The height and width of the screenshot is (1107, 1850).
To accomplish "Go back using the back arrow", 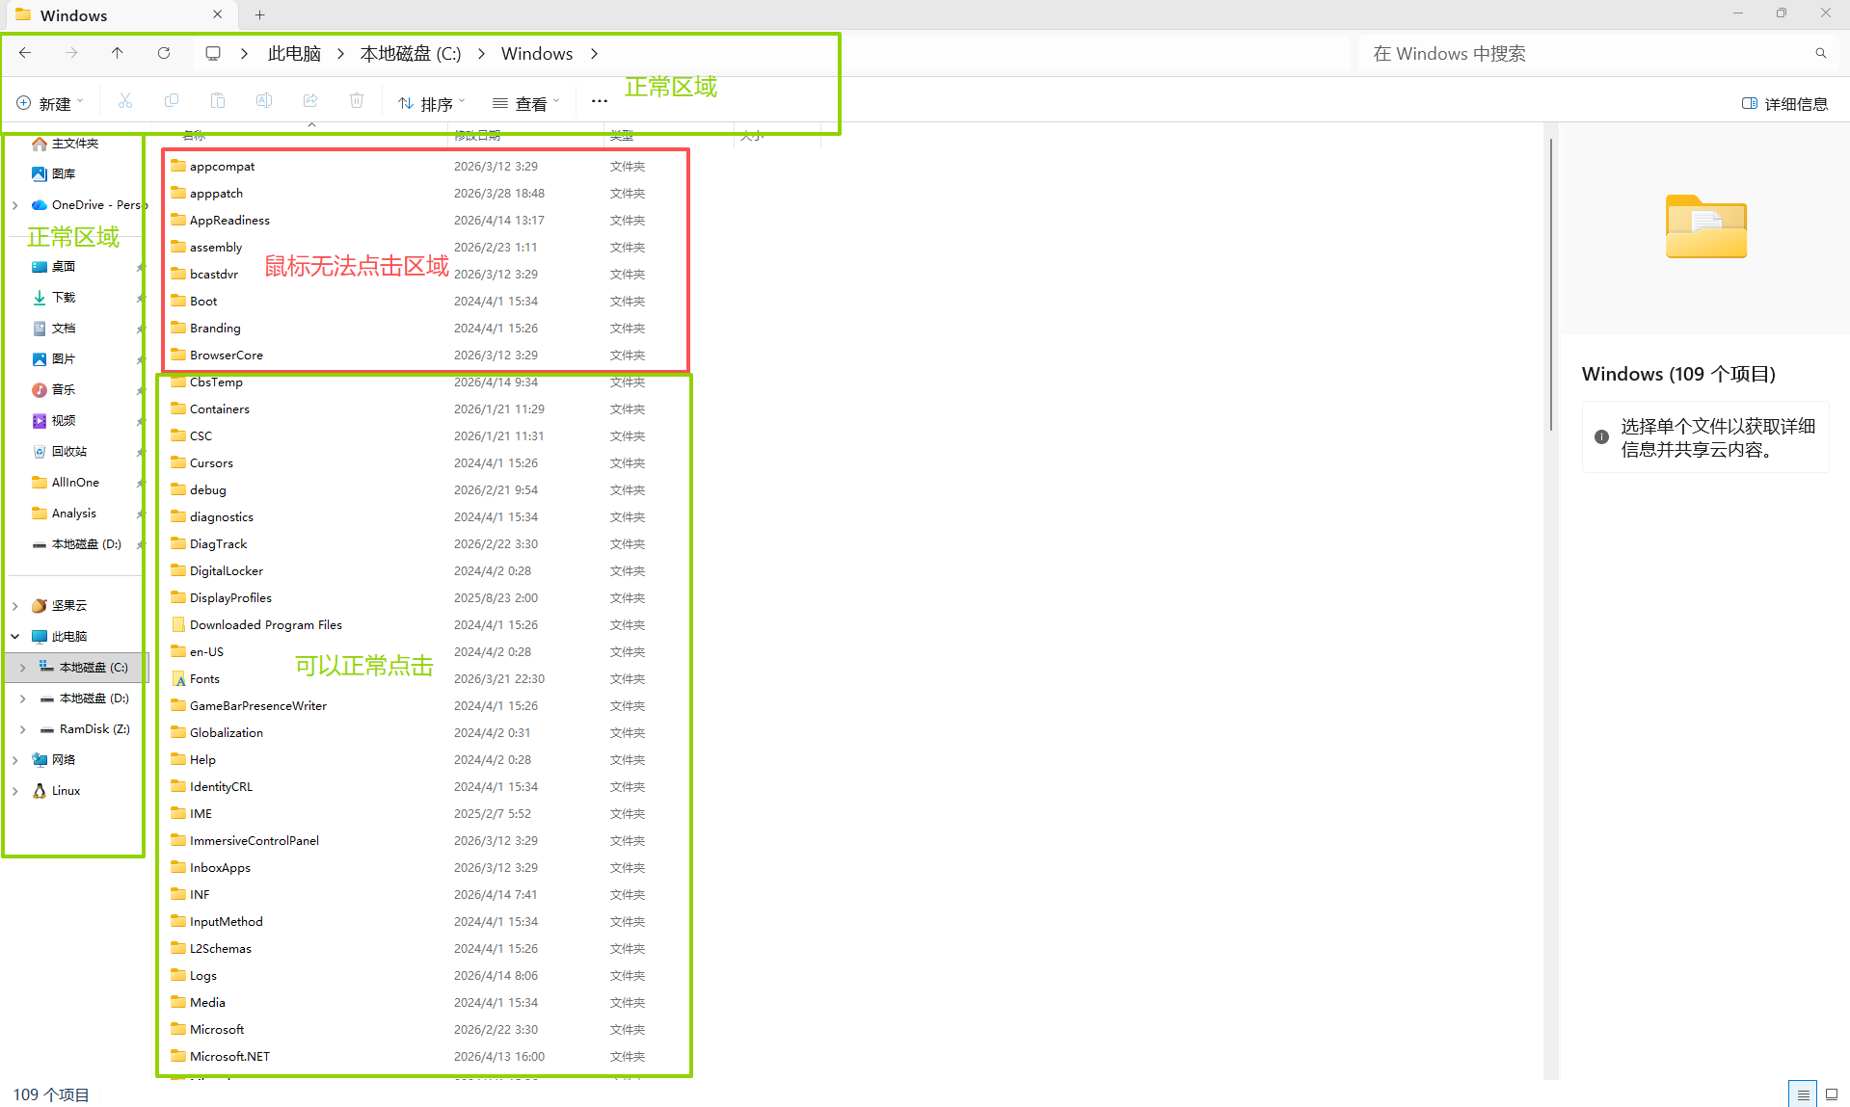I will (x=25, y=53).
